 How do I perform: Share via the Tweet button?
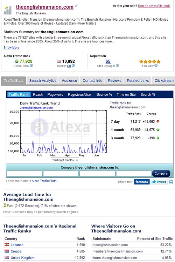point(159,182)
